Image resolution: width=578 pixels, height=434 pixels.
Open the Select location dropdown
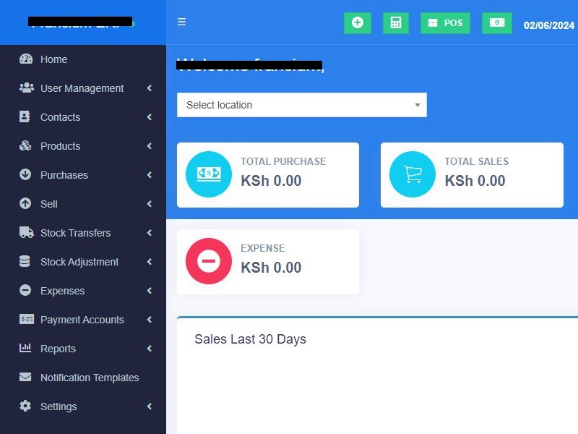(301, 105)
